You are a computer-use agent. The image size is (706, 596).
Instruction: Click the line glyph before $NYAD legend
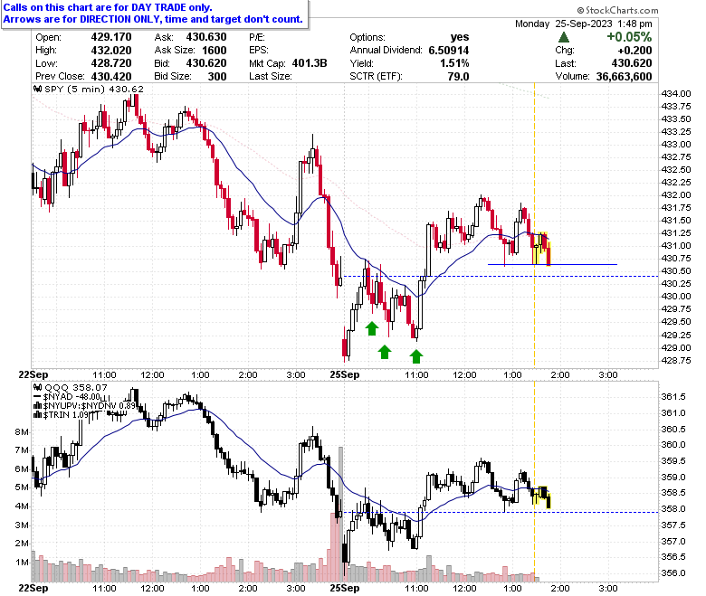point(38,397)
